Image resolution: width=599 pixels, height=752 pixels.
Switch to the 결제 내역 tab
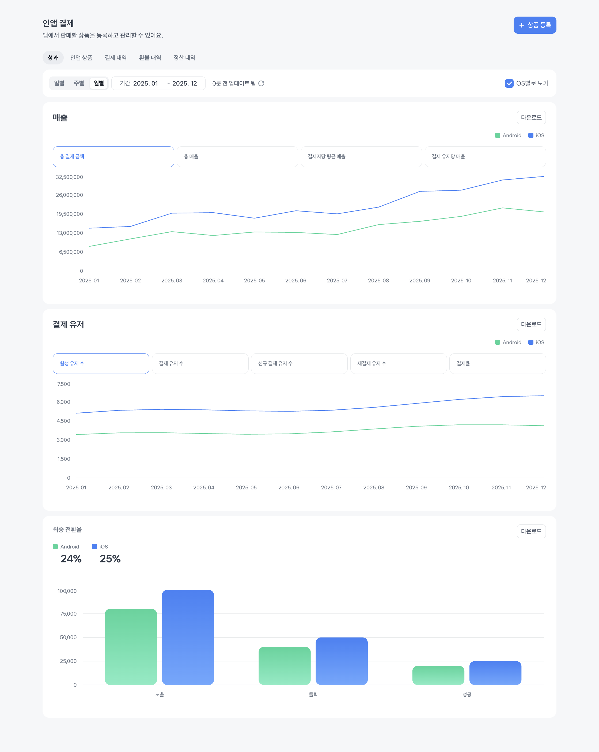(116, 57)
